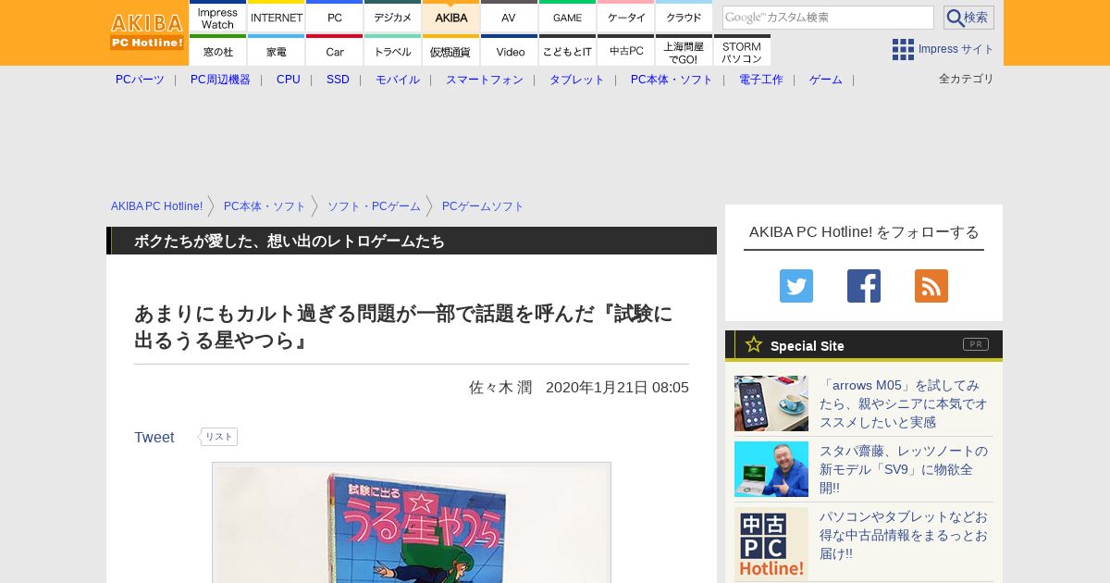
Task: Click the Tweet link
Action: tap(154, 438)
